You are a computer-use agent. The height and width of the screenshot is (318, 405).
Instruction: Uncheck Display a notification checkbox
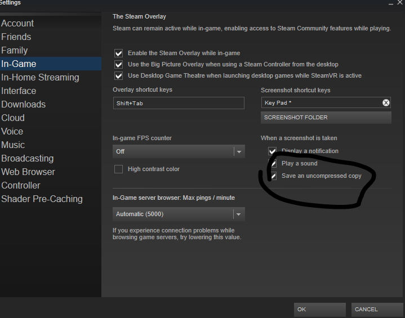point(272,151)
